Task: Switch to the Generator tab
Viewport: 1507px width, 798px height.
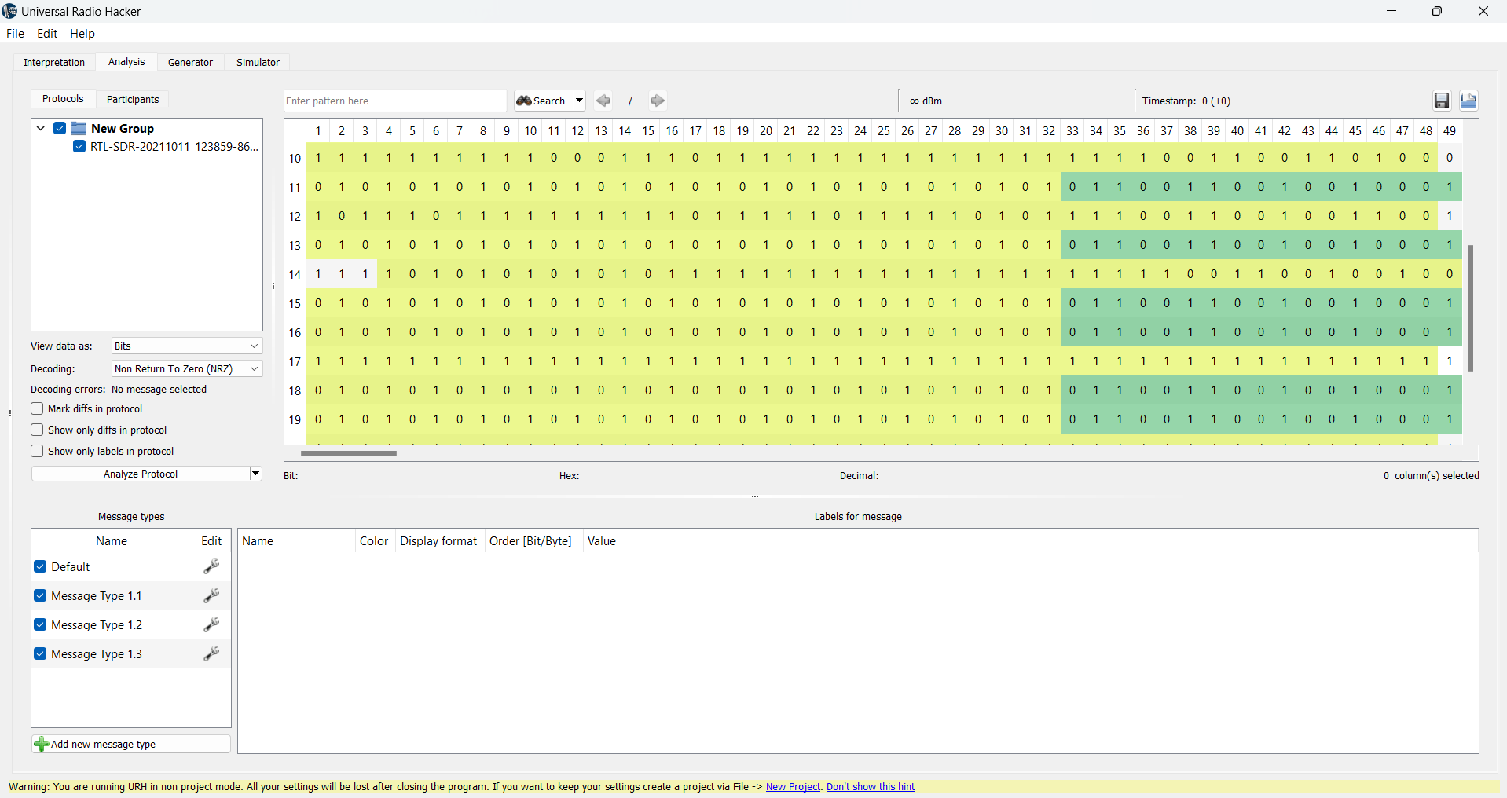Action: tap(190, 62)
